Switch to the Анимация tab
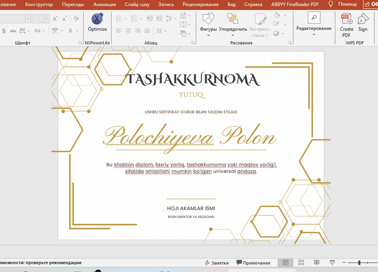This screenshot has height=272, width=378. click(105, 4)
